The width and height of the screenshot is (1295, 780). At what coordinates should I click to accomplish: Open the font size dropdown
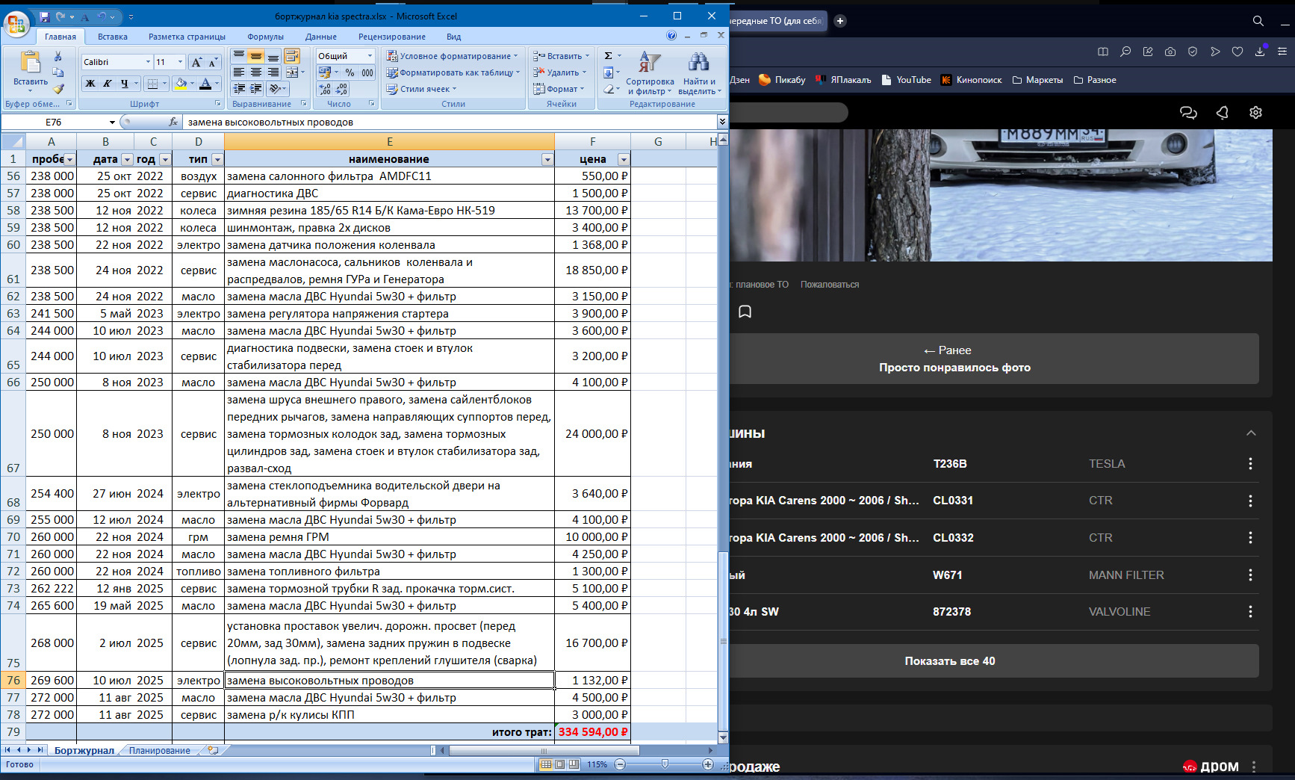pyautogui.click(x=180, y=62)
